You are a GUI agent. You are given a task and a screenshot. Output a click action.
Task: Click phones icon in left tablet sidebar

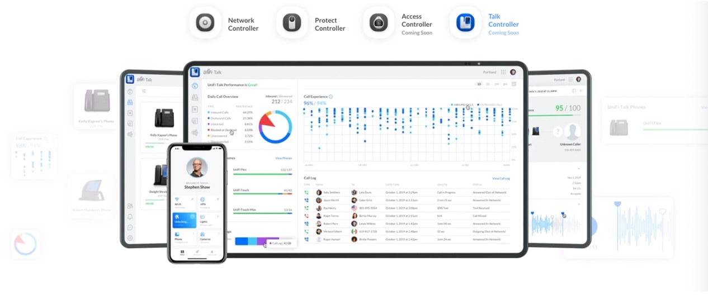[x=130, y=102]
